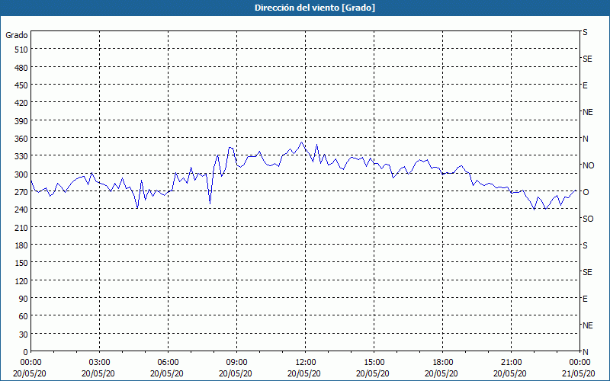Pick the "21:00" time axis label
Image resolution: width=610 pixels, height=381 pixels.
(x=511, y=363)
